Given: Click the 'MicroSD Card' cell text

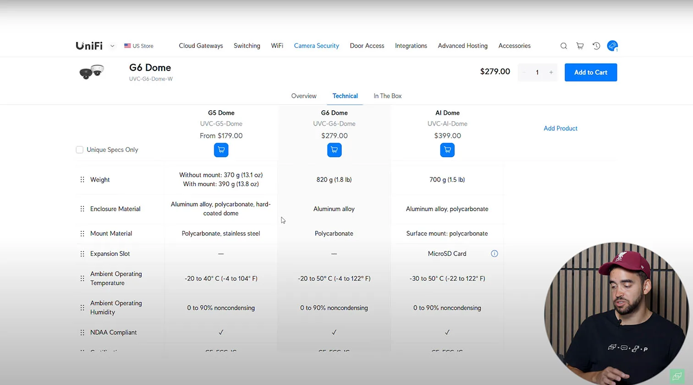Looking at the screenshot, I should (447, 254).
